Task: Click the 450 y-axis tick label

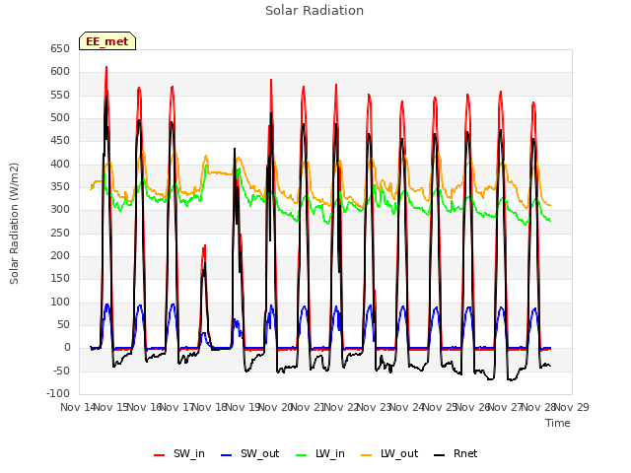Action: [x=60, y=141]
